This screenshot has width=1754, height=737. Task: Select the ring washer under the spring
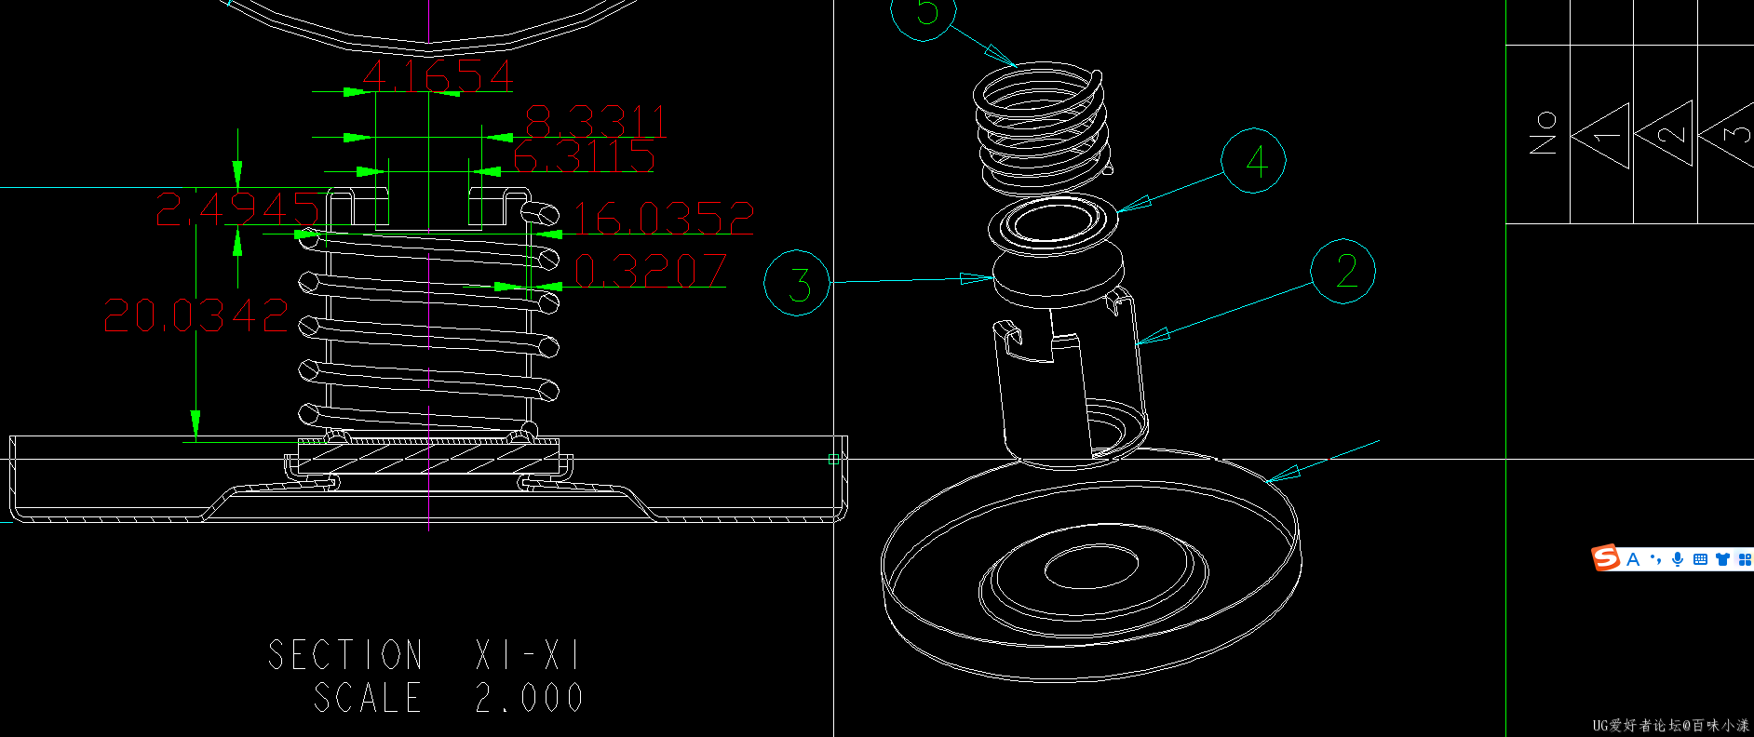coord(1053,225)
